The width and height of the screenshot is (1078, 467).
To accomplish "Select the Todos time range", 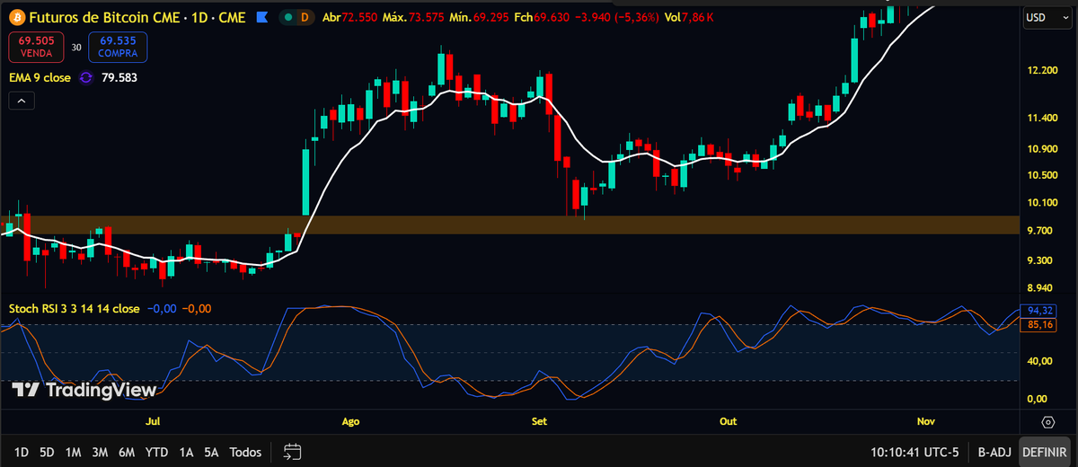I will [x=246, y=452].
